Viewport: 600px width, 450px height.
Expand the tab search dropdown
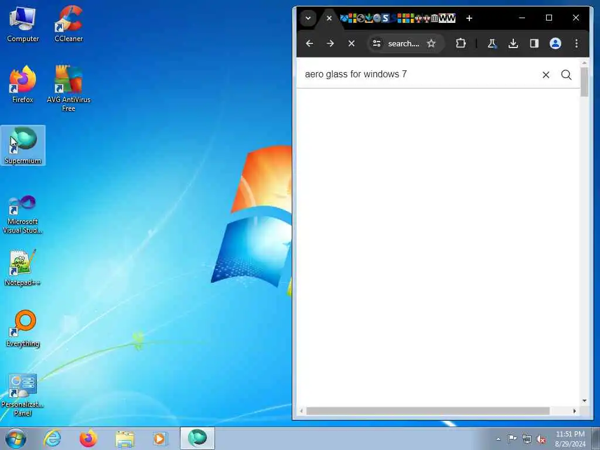(x=308, y=18)
